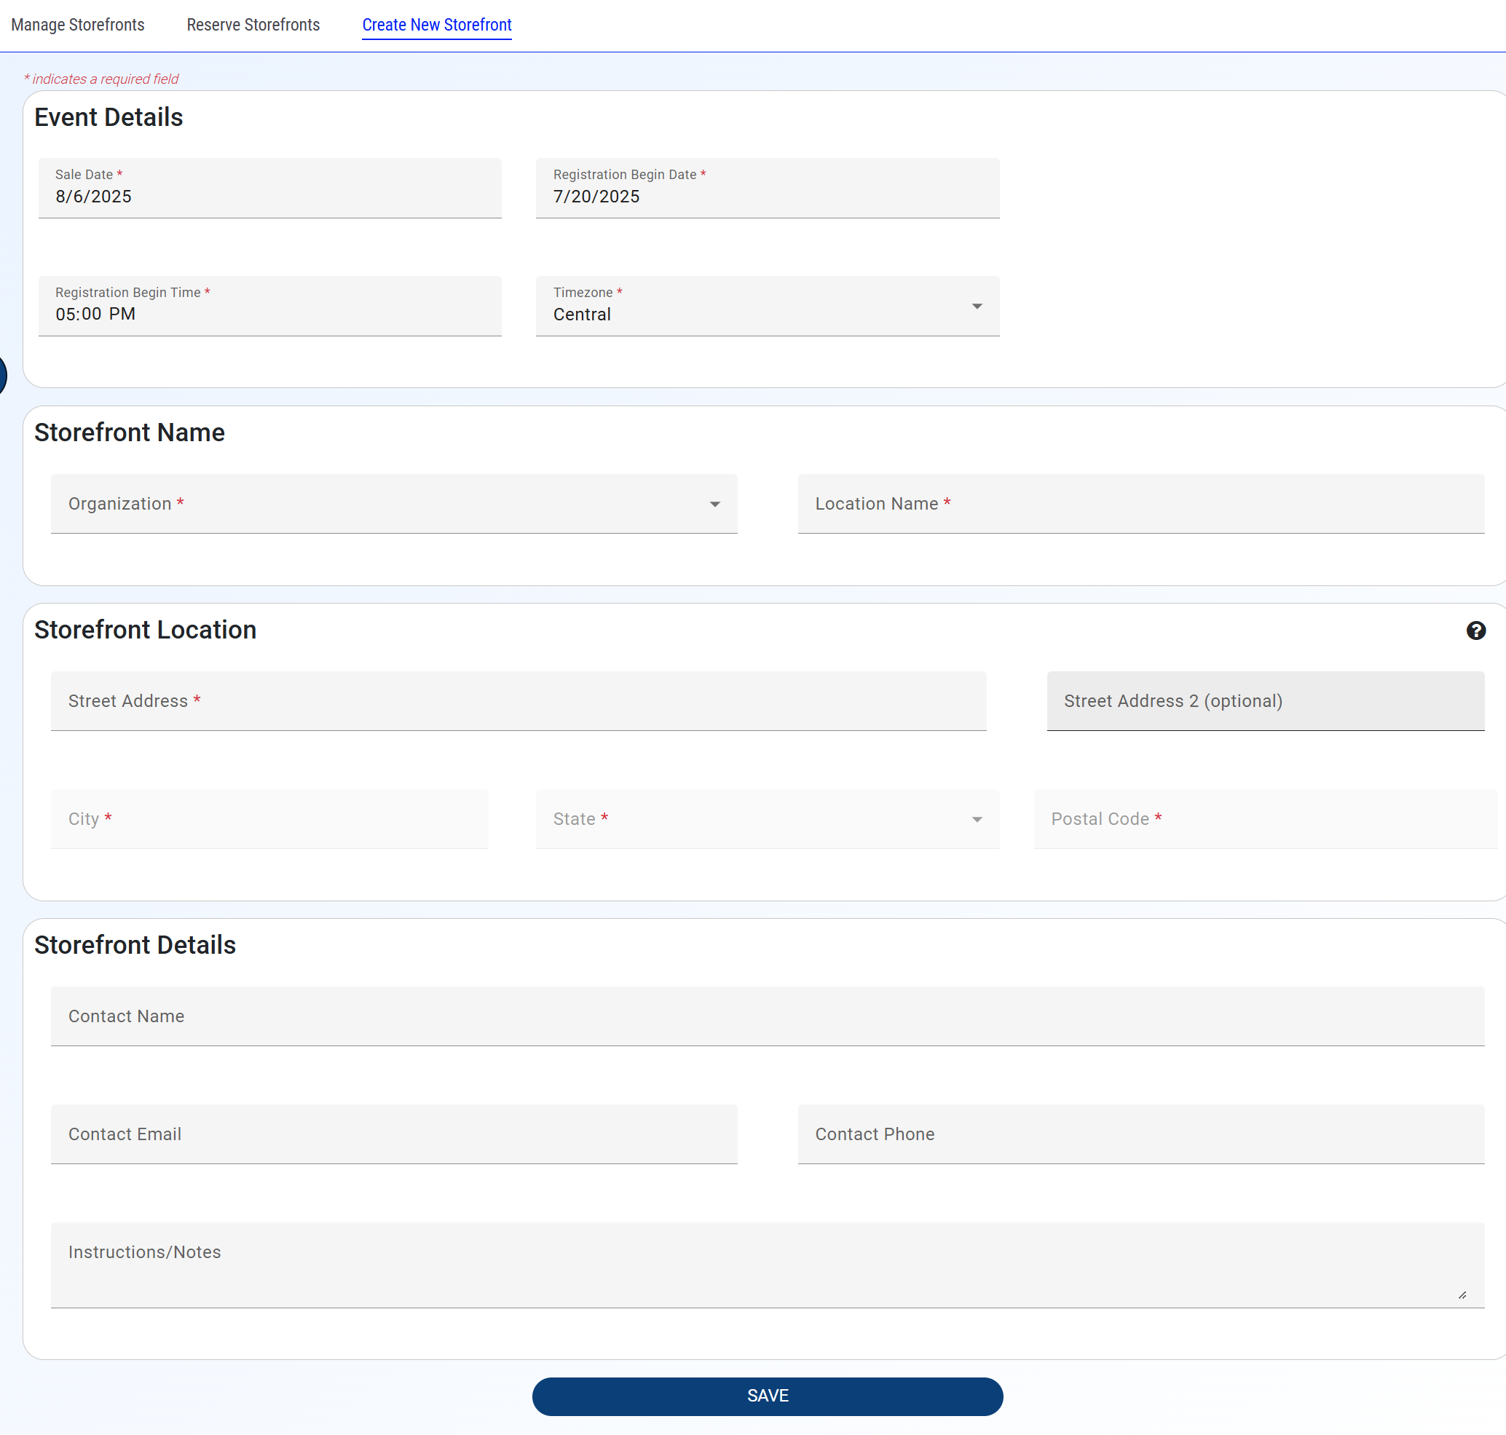1506x1435 pixels.
Task: Focus the Street Address field
Action: (518, 700)
